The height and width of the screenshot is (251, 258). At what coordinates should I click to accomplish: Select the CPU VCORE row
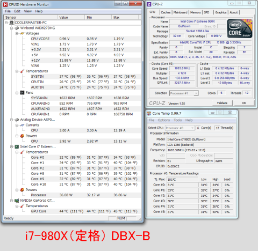coord(85,39)
